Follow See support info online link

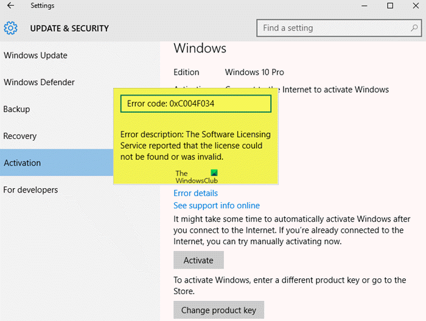(x=217, y=205)
